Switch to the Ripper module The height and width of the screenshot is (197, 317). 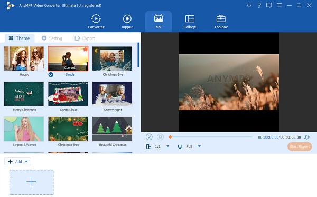click(x=127, y=22)
